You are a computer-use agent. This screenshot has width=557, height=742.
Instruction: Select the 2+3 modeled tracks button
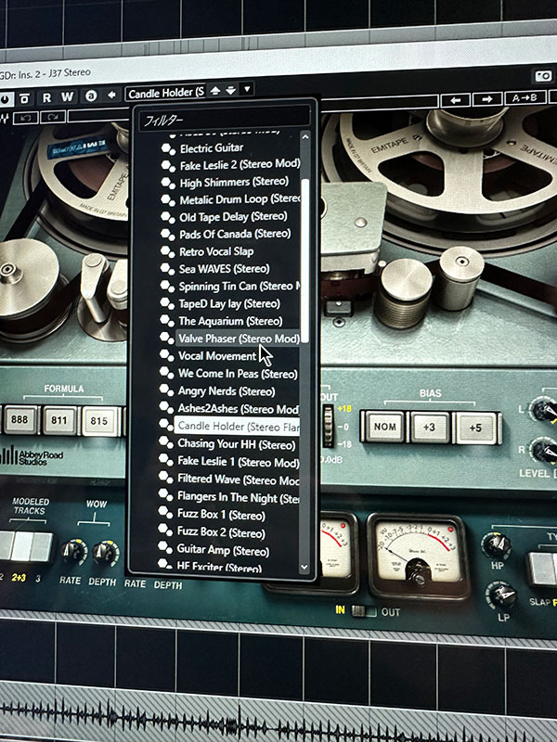point(22,547)
